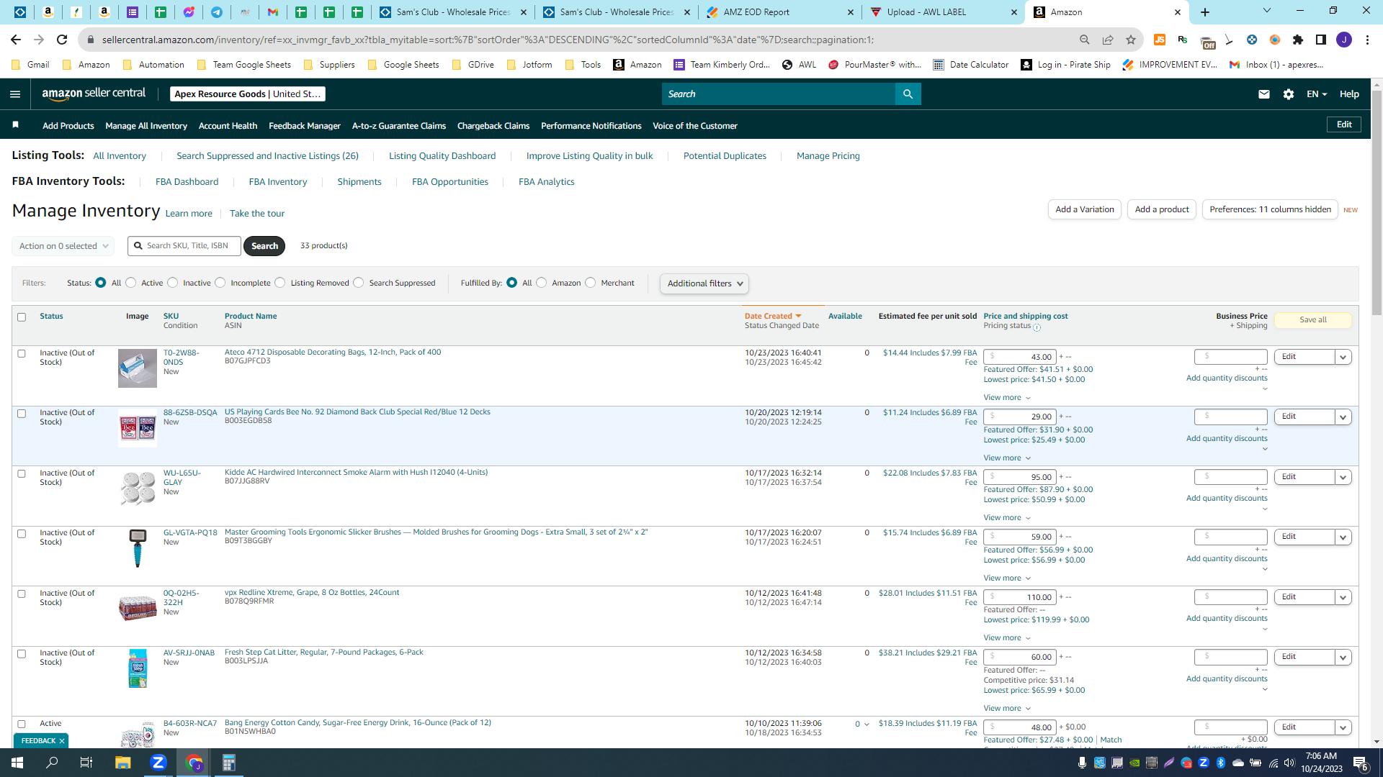
Task: Open the browser side panel icon
Action: [1321, 40]
